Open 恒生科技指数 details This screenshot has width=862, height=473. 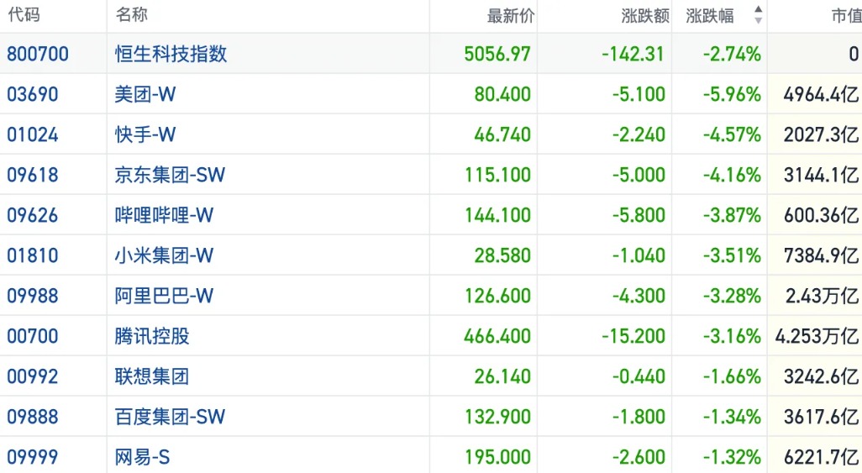point(171,54)
